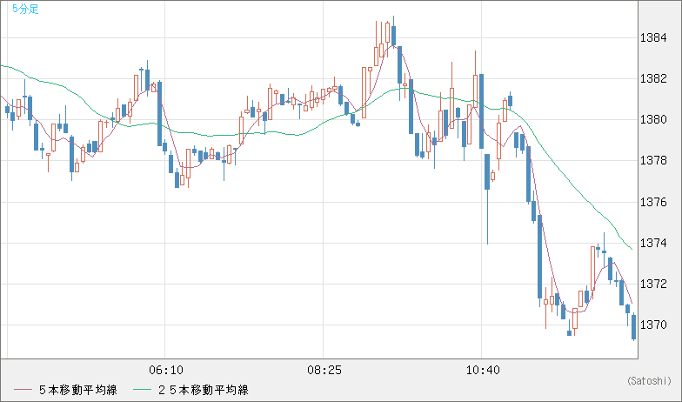Click the 08:25 time axis label

point(324,371)
